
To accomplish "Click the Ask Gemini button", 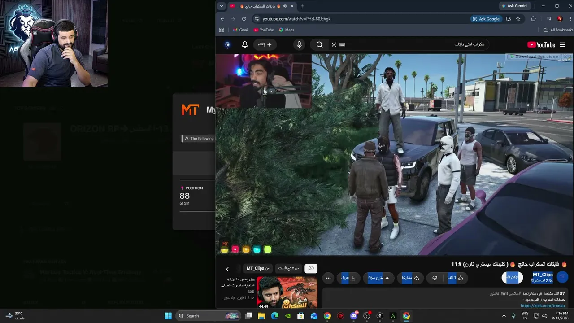I will 515,6.
